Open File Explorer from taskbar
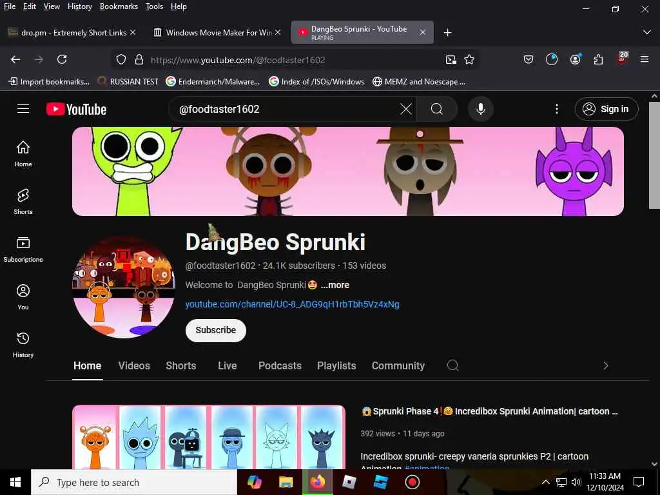The width and height of the screenshot is (660, 495). (286, 482)
